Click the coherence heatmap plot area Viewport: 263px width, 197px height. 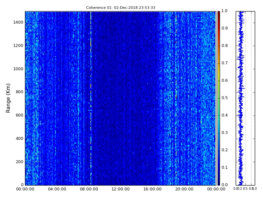click(120, 98)
